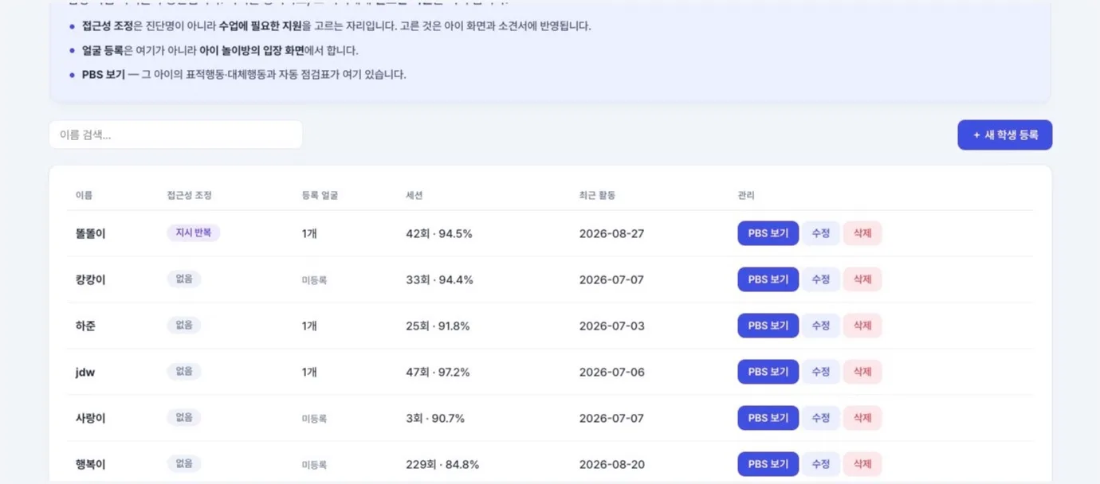This screenshot has width=1100, height=484.
Task: Open PBS 보기 for 하준
Action: [768, 326]
